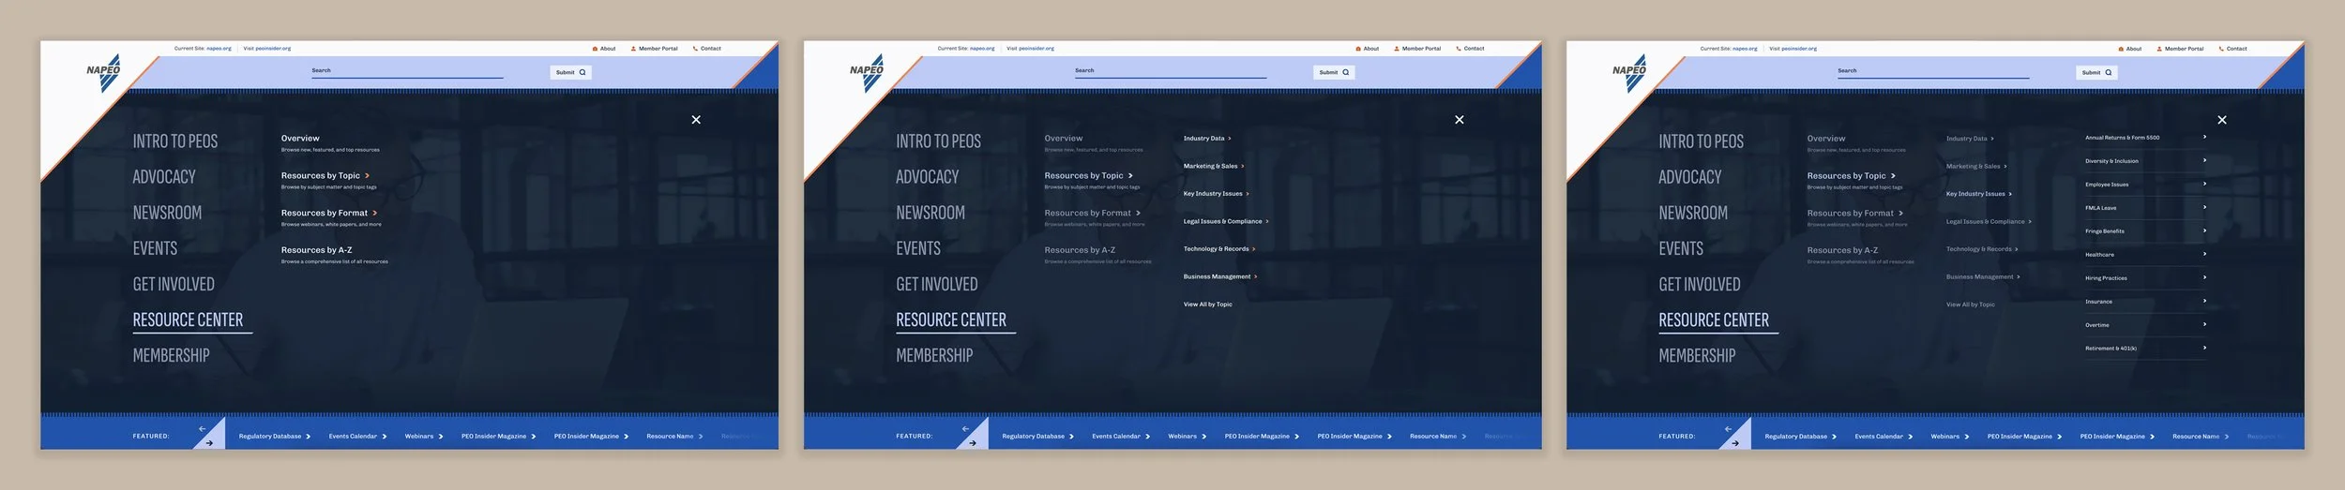The image size is (2345, 490).
Task: Expand Key Industry Issues in the middle mockup
Action: tap(1217, 194)
